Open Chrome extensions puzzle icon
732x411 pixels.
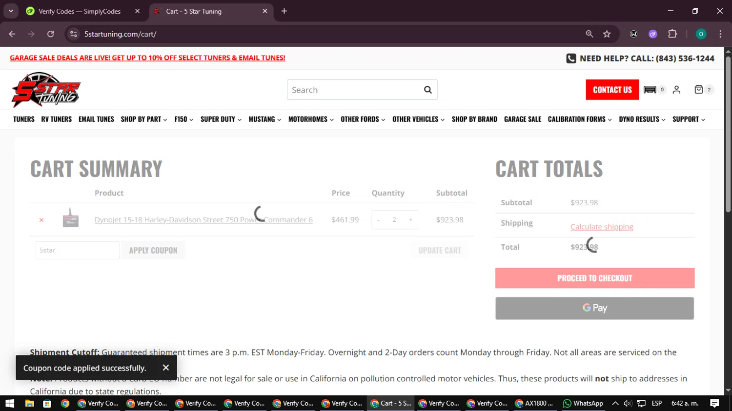672,34
